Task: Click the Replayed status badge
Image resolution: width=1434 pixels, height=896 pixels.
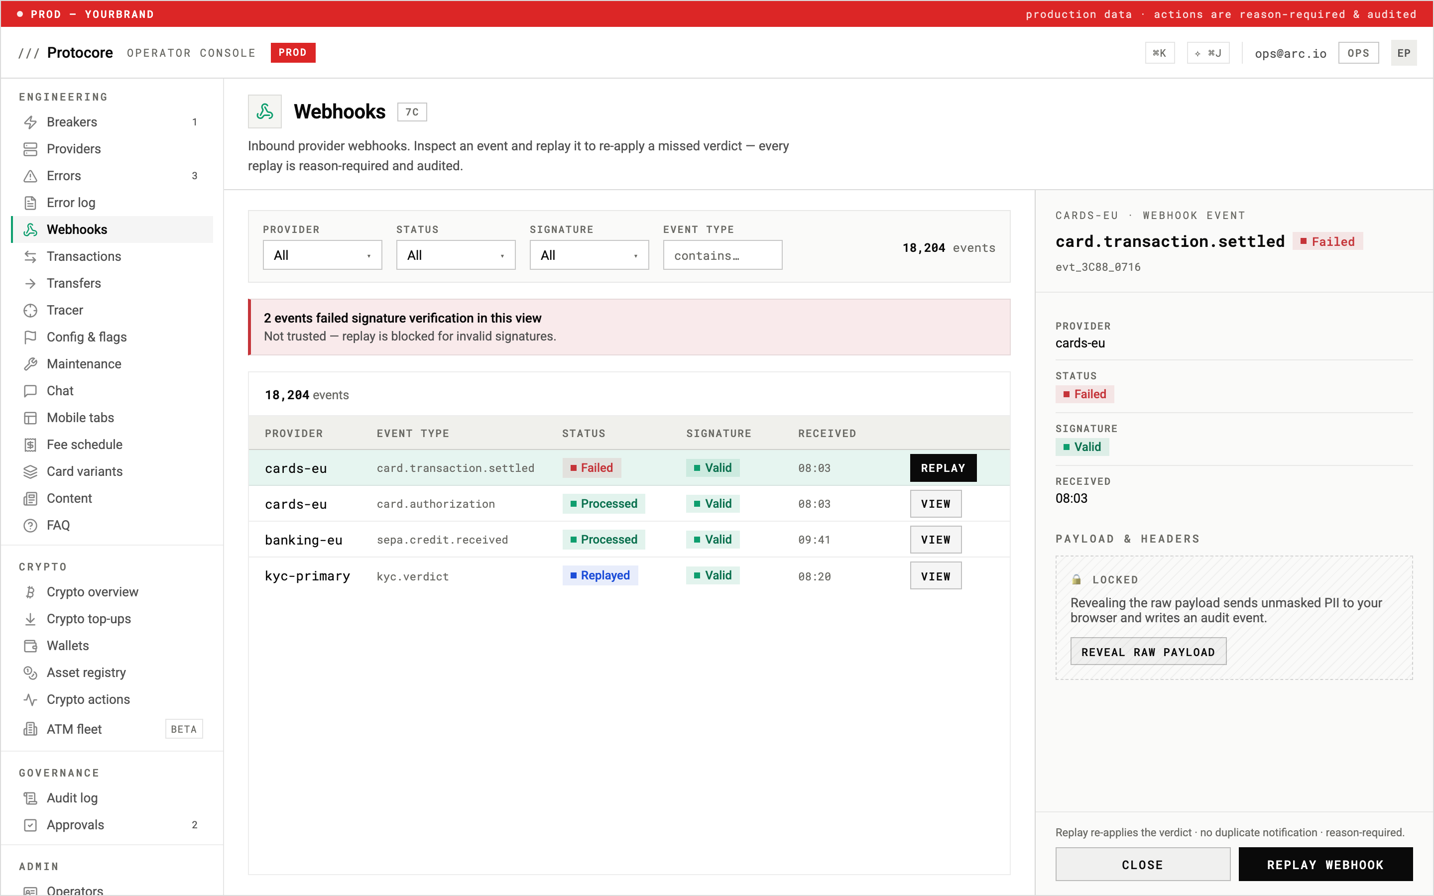Action: pyautogui.click(x=599, y=575)
